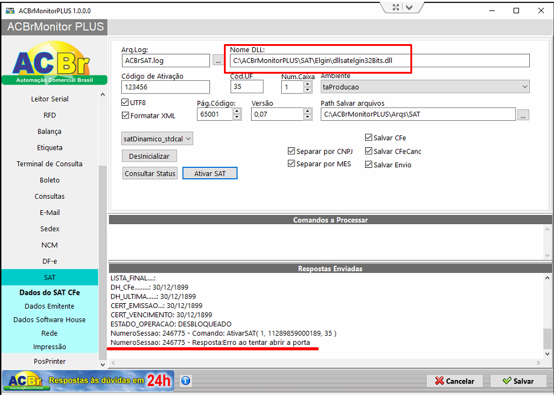Screen dimensions: 554x395
Task: Open the satDinamico_stdcall dropdown
Action: [x=158, y=139]
